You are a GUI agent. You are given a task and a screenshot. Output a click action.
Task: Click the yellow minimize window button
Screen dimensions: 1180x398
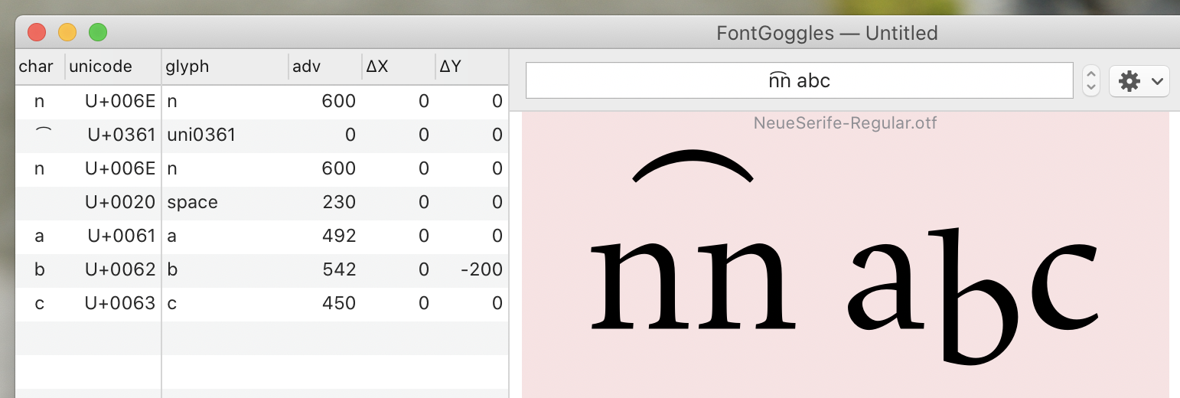(x=67, y=32)
